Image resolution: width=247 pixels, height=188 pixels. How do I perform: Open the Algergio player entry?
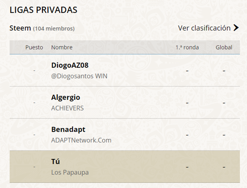(x=65, y=98)
